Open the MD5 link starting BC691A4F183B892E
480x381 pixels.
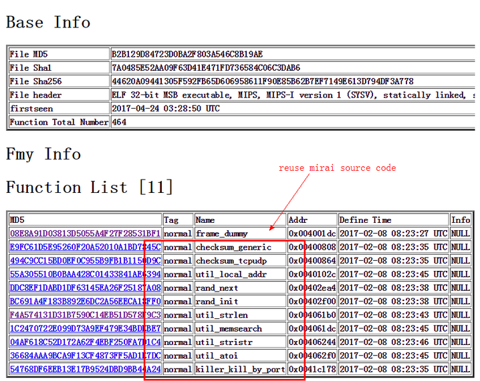[85, 301]
